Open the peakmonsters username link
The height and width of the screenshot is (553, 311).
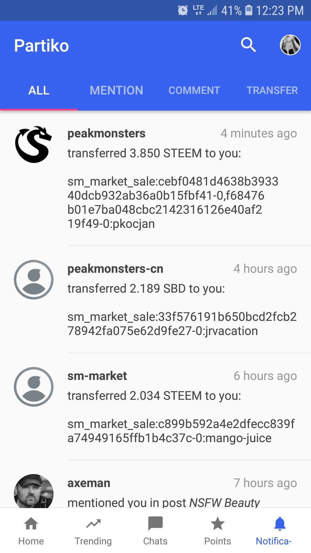point(106,133)
